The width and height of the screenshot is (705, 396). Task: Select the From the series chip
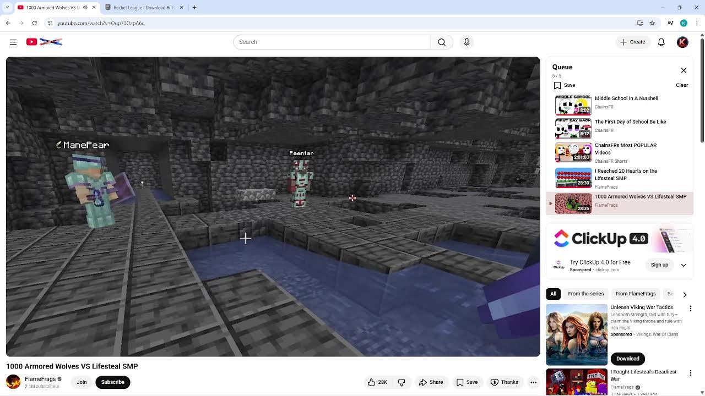pos(585,294)
